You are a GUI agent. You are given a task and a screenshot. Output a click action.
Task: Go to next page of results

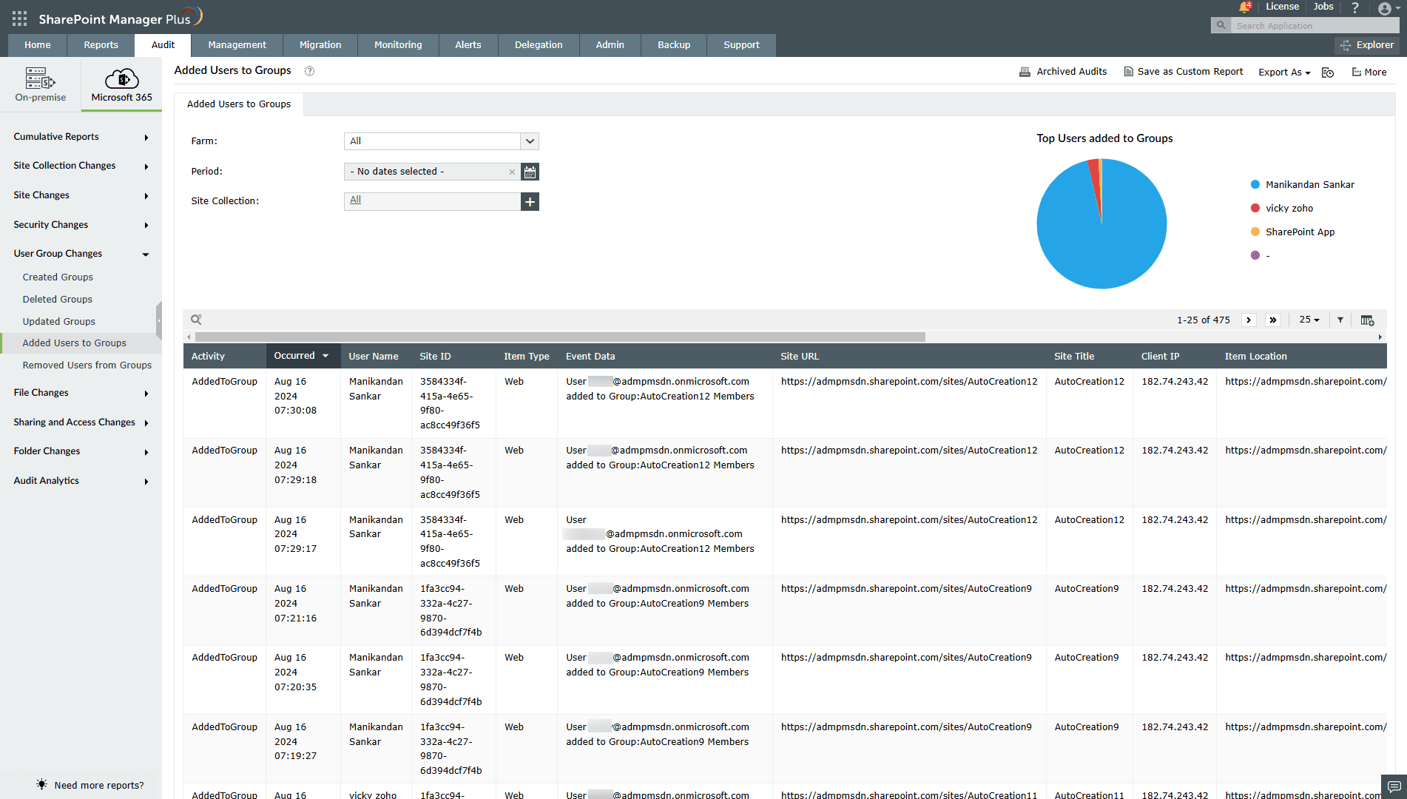pyautogui.click(x=1249, y=320)
